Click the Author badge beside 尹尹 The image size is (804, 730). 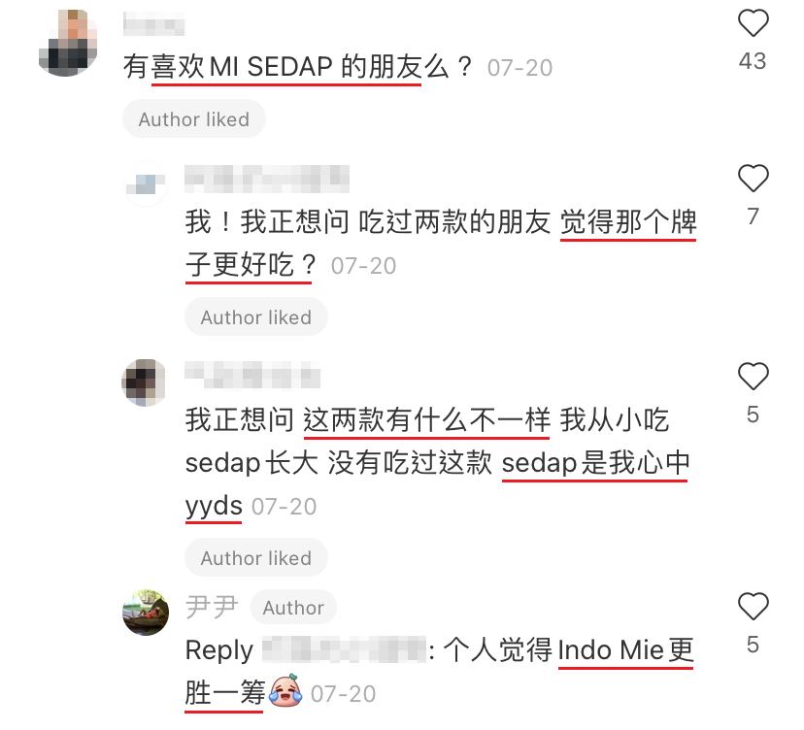click(x=293, y=608)
